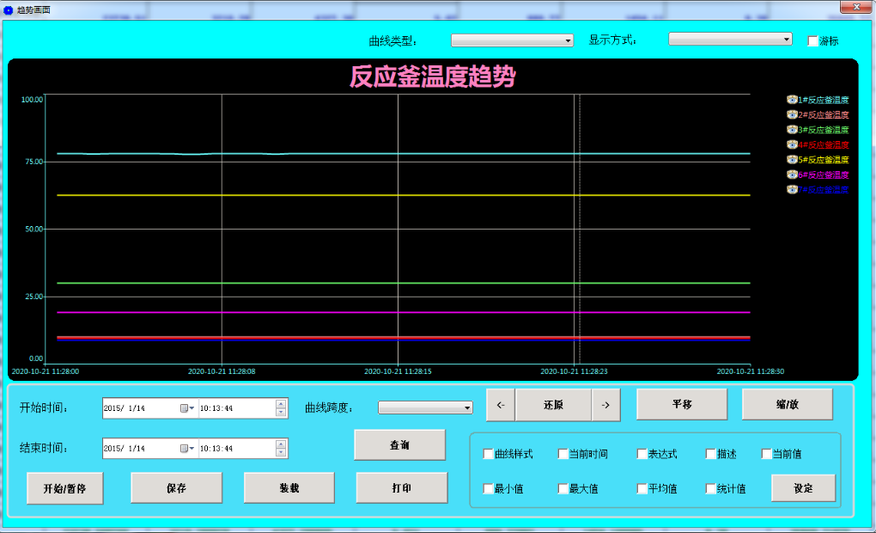This screenshot has height=533, width=876.
Task: Click the 打印 print button
Action: pos(402,488)
